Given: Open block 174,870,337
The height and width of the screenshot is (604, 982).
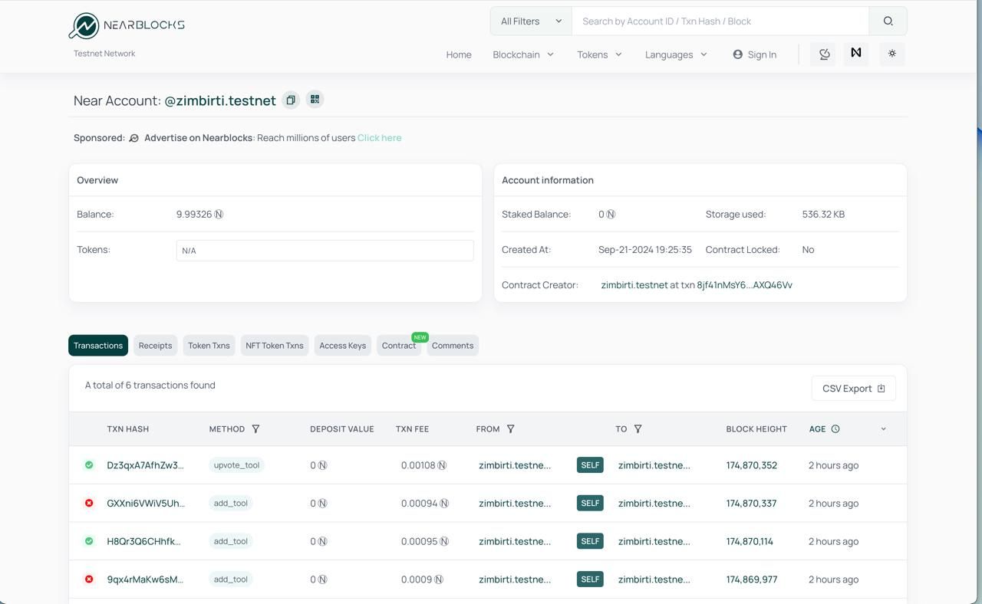Looking at the screenshot, I should (x=751, y=504).
